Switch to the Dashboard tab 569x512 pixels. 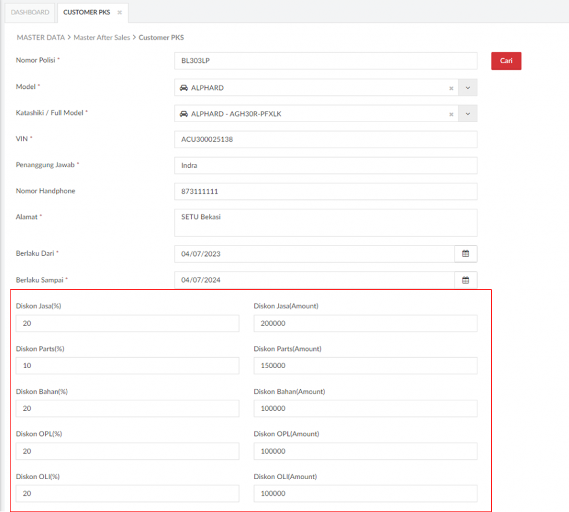30,12
